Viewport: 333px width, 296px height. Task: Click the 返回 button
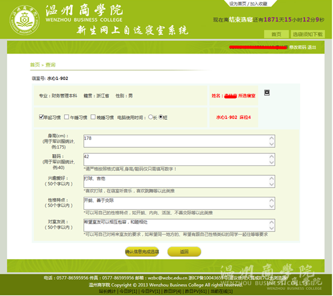point(184,252)
